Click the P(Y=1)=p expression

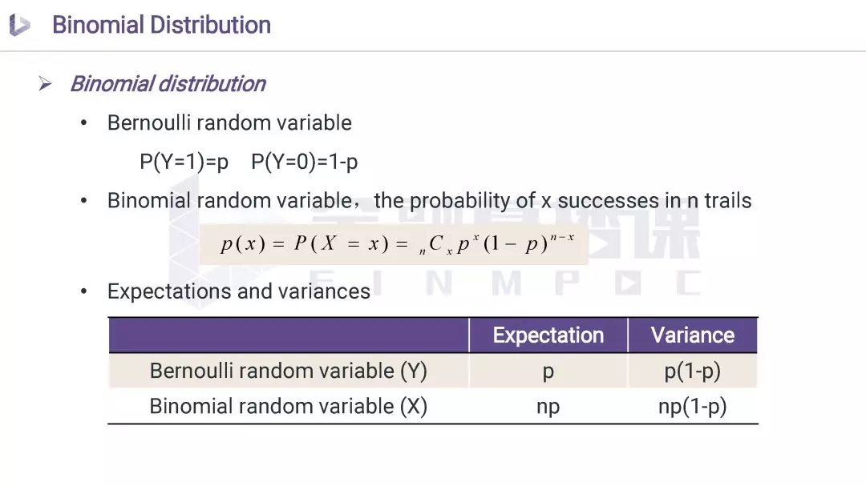click(x=184, y=162)
